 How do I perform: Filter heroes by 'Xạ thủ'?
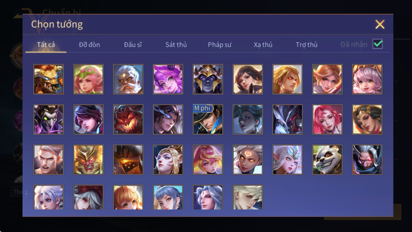click(263, 45)
